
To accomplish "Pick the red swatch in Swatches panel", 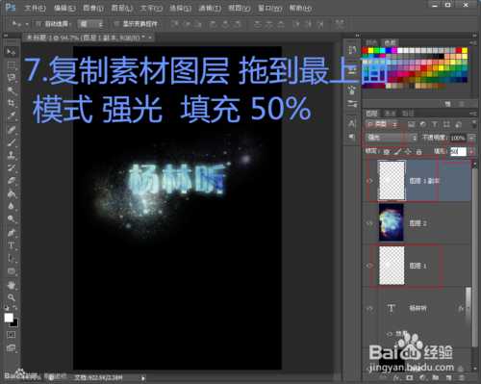I will point(365,50).
